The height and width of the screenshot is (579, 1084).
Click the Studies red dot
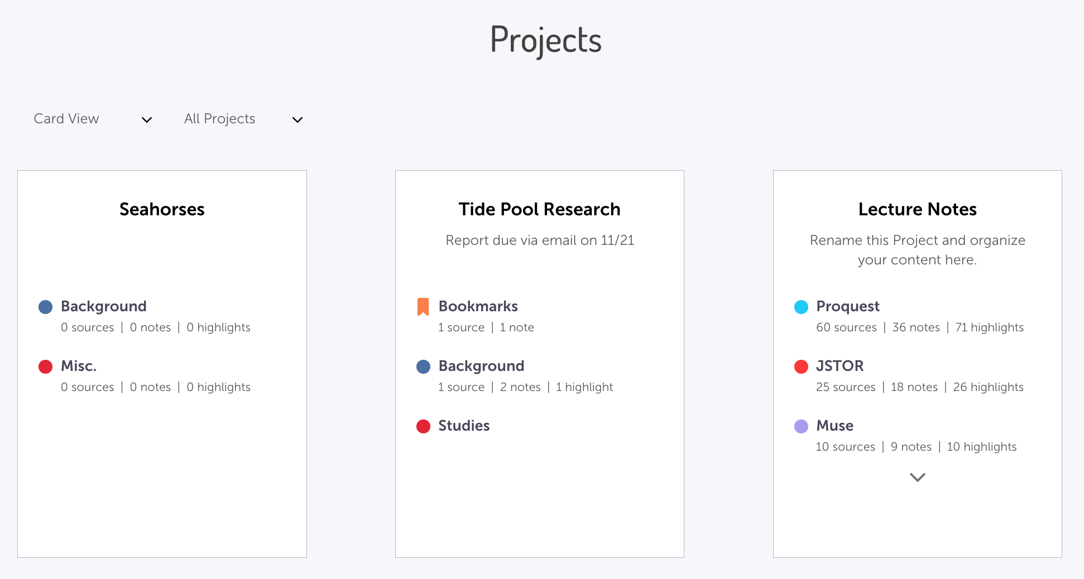pos(423,426)
